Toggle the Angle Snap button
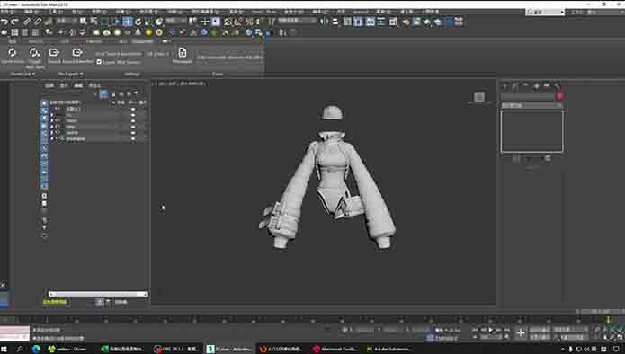Image resolution: width=625 pixels, height=354 pixels. coord(238,22)
